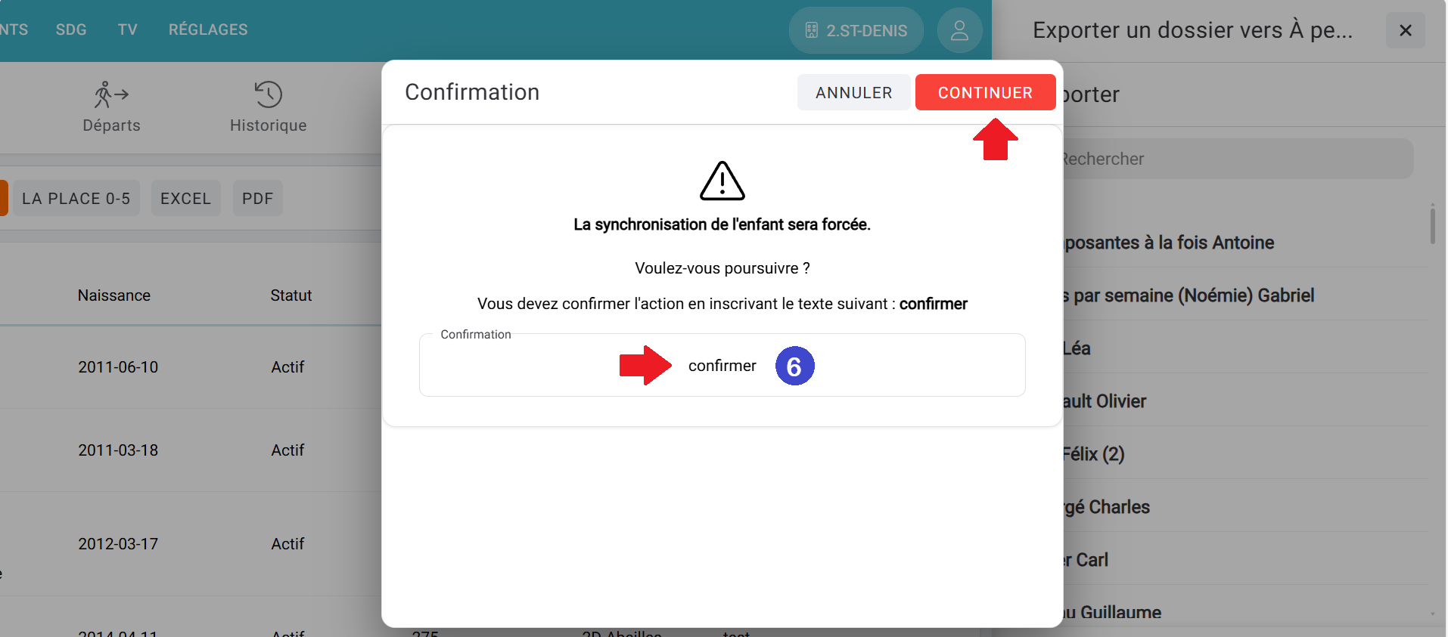1448x637 pixels.
Task: Click ANNULER to cancel
Action: click(x=853, y=92)
